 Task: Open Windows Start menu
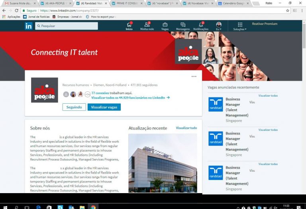5,207
